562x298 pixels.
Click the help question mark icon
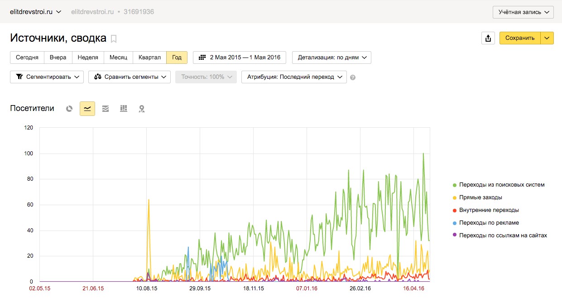[x=353, y=77]
